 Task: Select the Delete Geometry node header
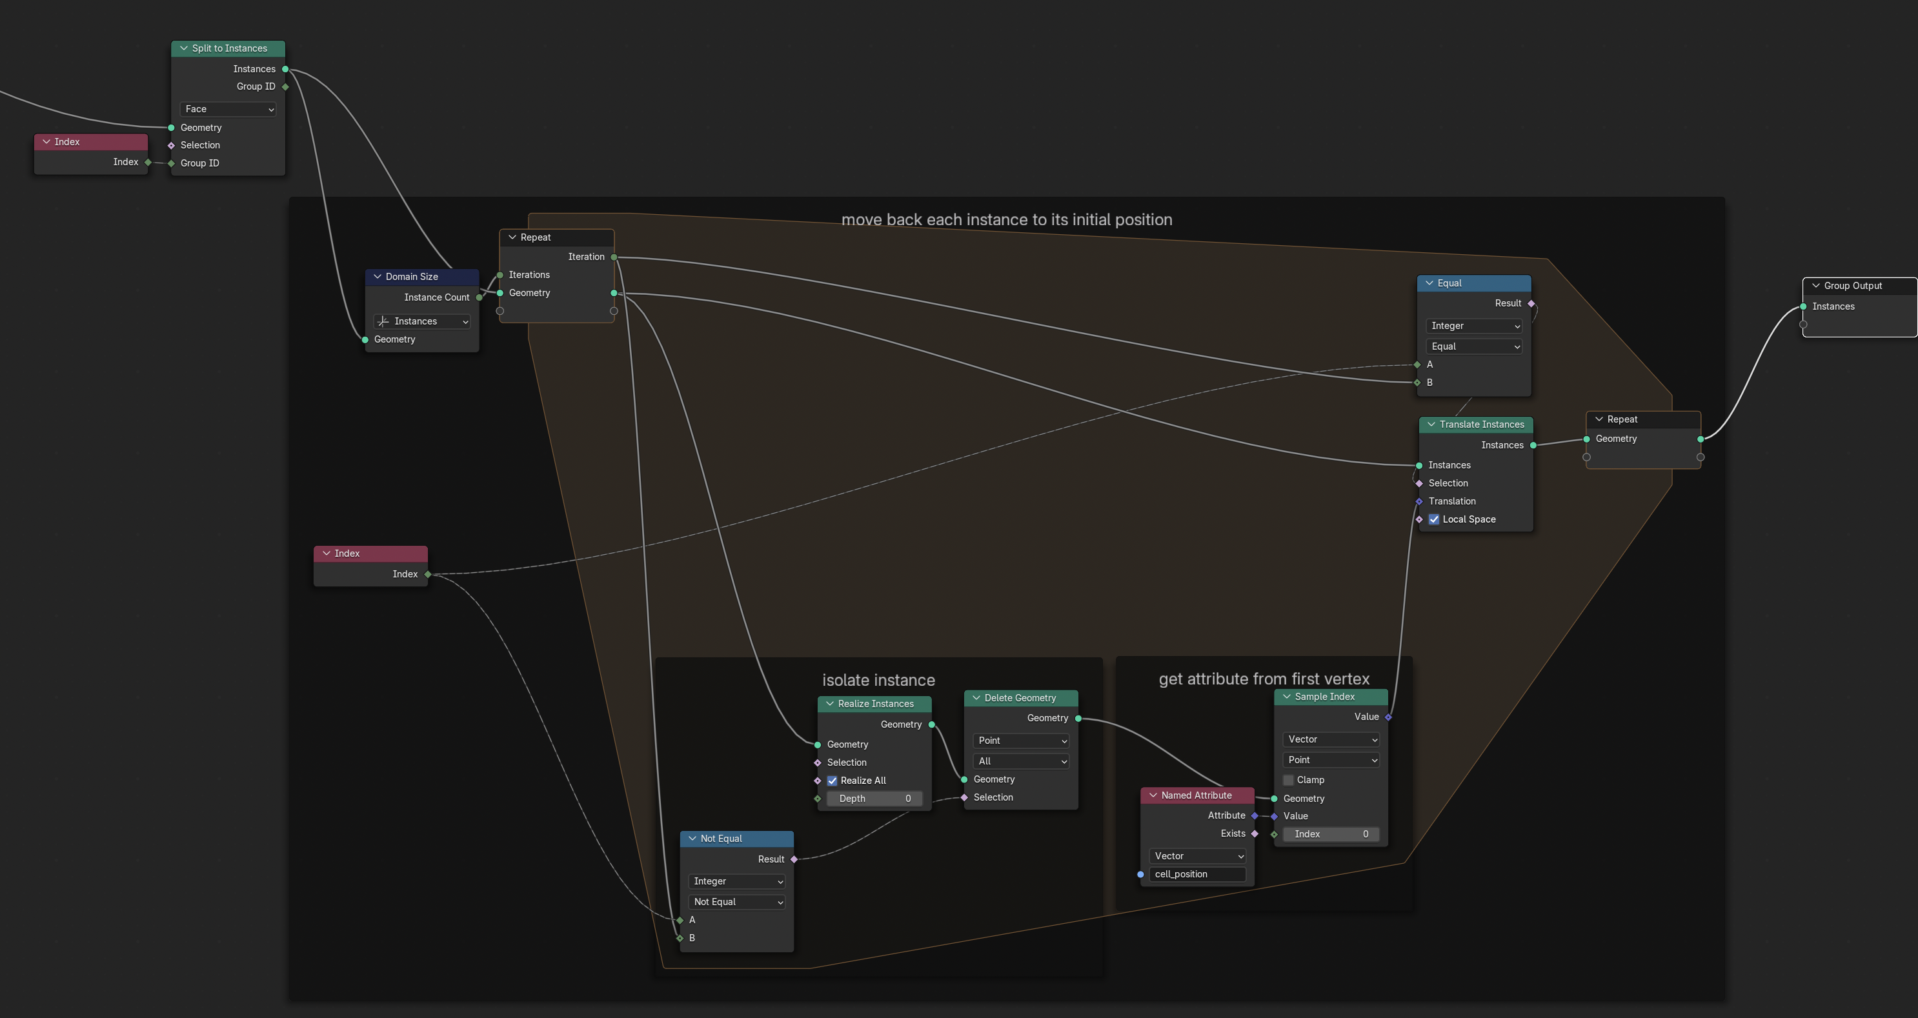[x=1021, y=698]
